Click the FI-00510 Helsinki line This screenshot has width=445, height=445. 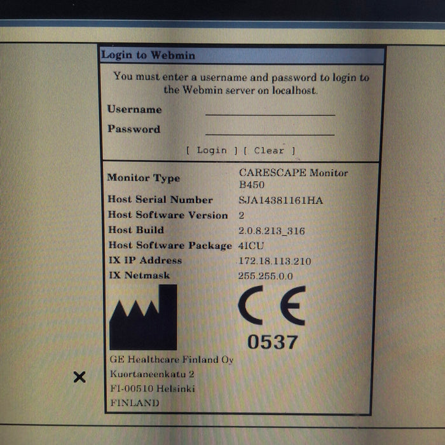(x=153, y=388)
